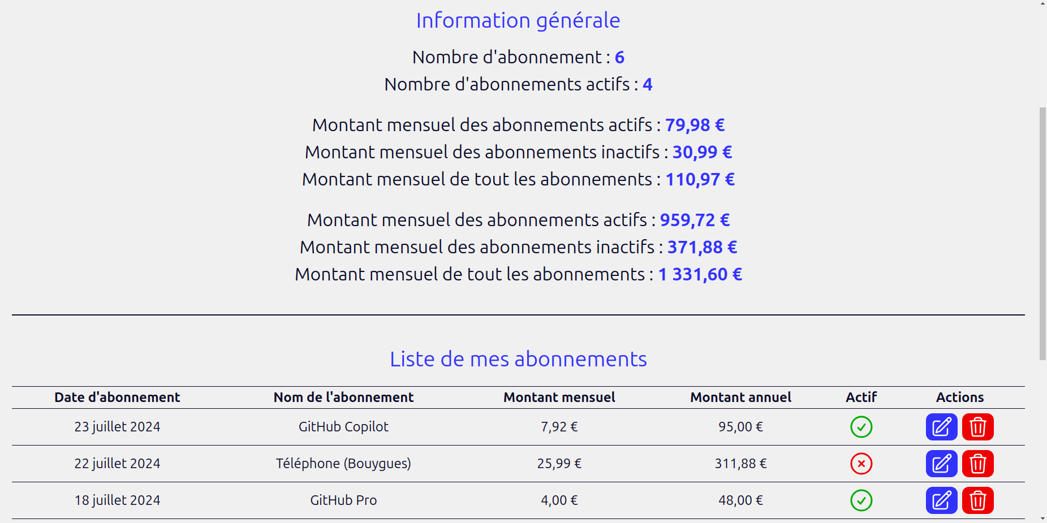Click the Liste de mes abonnements heading
Viewport: 1047px width, 523px height.
tap(518, 358)
